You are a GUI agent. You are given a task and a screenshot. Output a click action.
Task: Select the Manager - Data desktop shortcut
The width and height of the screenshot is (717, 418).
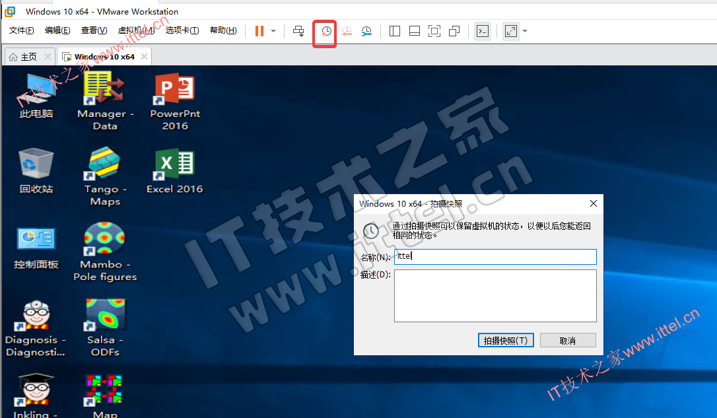point(105,101)
